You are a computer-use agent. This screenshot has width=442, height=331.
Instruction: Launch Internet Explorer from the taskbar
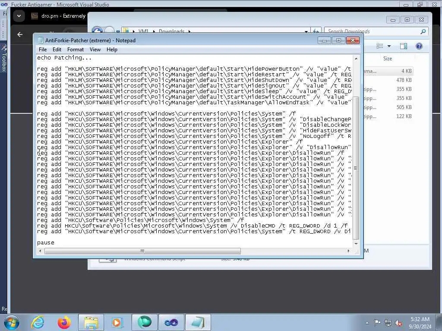(38, 322)
